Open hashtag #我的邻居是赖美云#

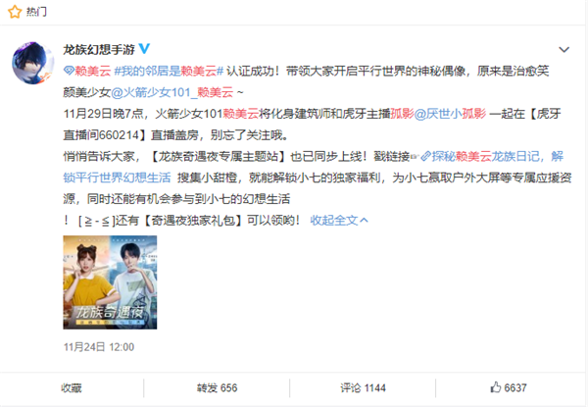coord(169,71)
